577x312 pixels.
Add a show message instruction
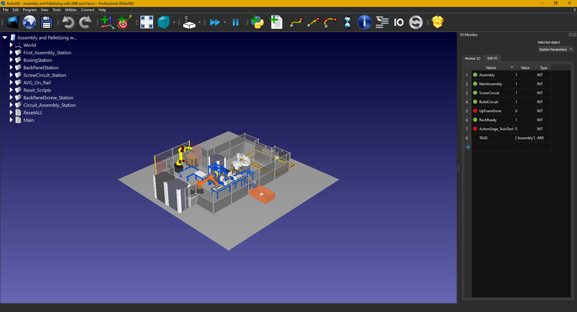tap(364, 22)
